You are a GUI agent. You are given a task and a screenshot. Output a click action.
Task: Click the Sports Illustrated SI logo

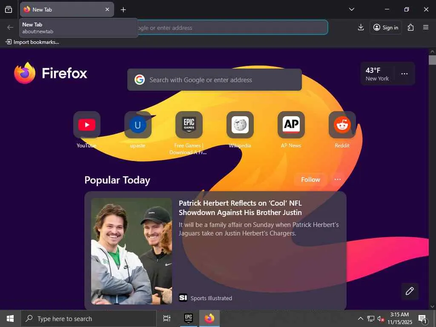tap(183, 298)
